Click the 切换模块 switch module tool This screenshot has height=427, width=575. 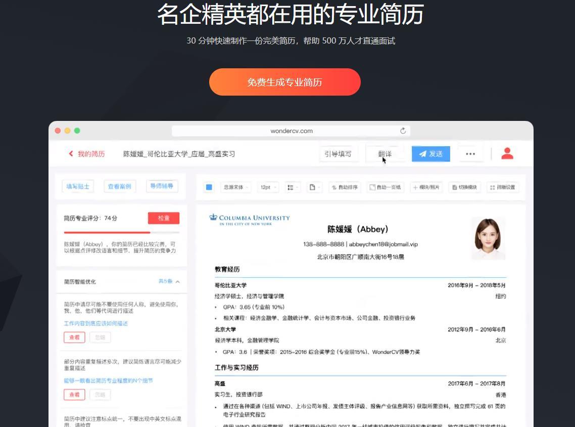[465, 187]
